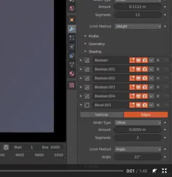Open Boolean modifier extra options chevron
This screenshot has height=177, width=172.
tap(151, 60)
